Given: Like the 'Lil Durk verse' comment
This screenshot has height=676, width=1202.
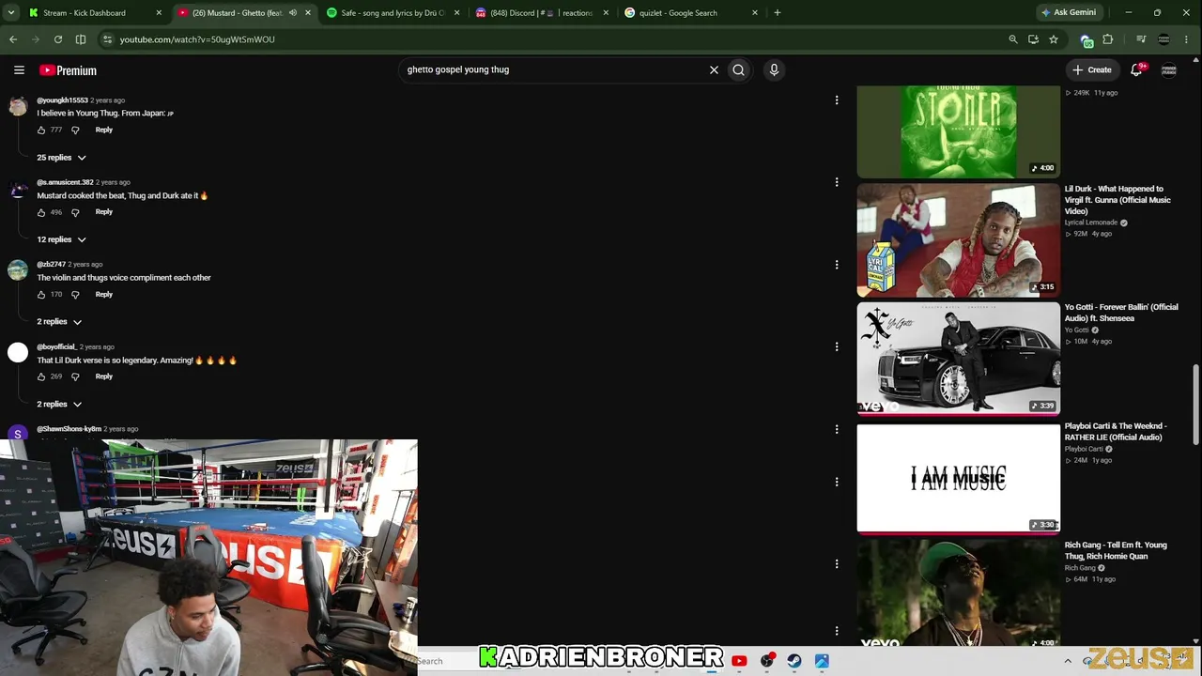Looking at the screenshot, I should [x=41, y=376].
